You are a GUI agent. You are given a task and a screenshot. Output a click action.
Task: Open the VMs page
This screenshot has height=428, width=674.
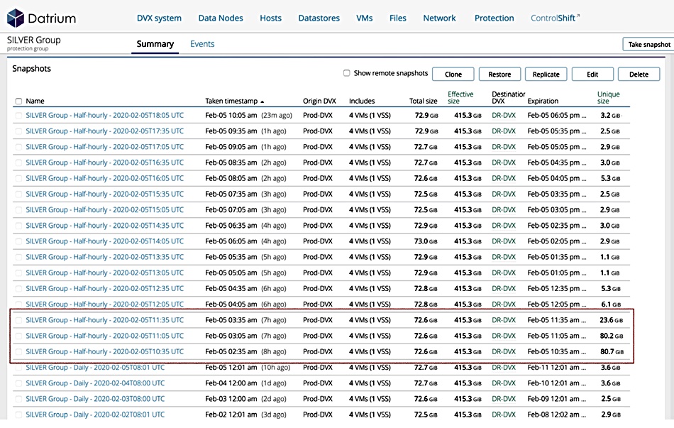coord(365,18)
